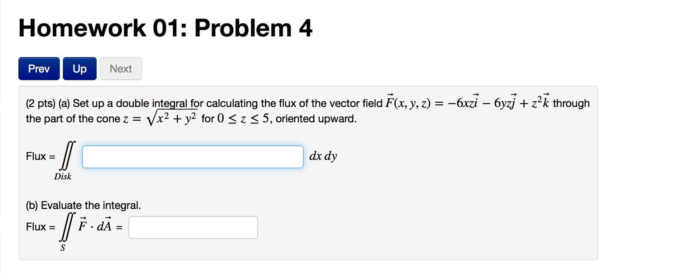694x273 pixels.
Task: Click the dx dy text after the input
Action: (323, 156)
